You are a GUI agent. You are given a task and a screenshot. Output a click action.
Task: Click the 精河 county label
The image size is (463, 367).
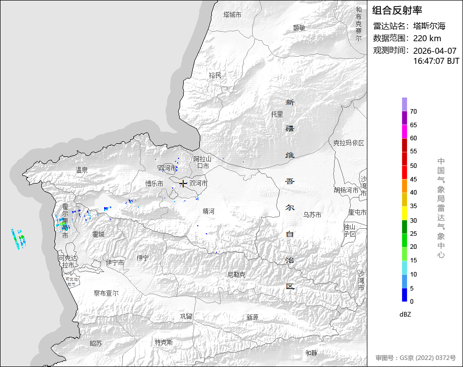tap(208, 211)
